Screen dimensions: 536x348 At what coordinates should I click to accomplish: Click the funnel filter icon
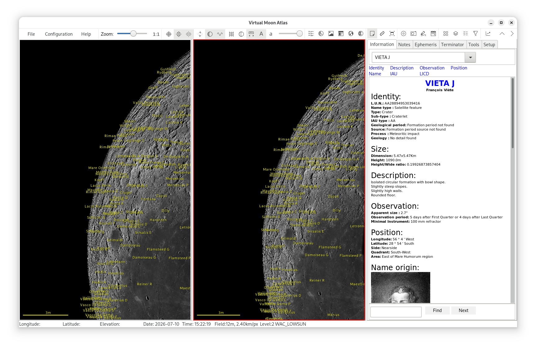point(476,33)
